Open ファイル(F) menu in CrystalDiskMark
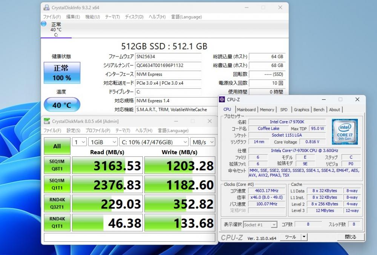Viewport: 377px width, 255px height. click(x=52, y=131)
